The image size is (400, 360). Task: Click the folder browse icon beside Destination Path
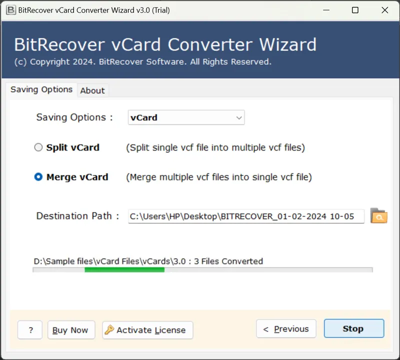tap(378, 216)
